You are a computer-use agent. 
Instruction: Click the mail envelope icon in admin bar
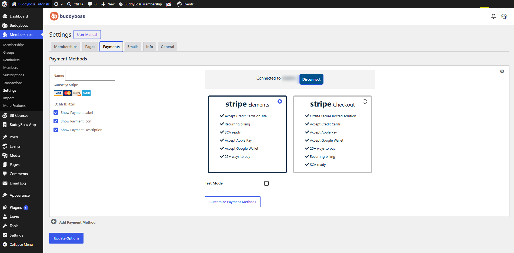[x=169, y=4]
